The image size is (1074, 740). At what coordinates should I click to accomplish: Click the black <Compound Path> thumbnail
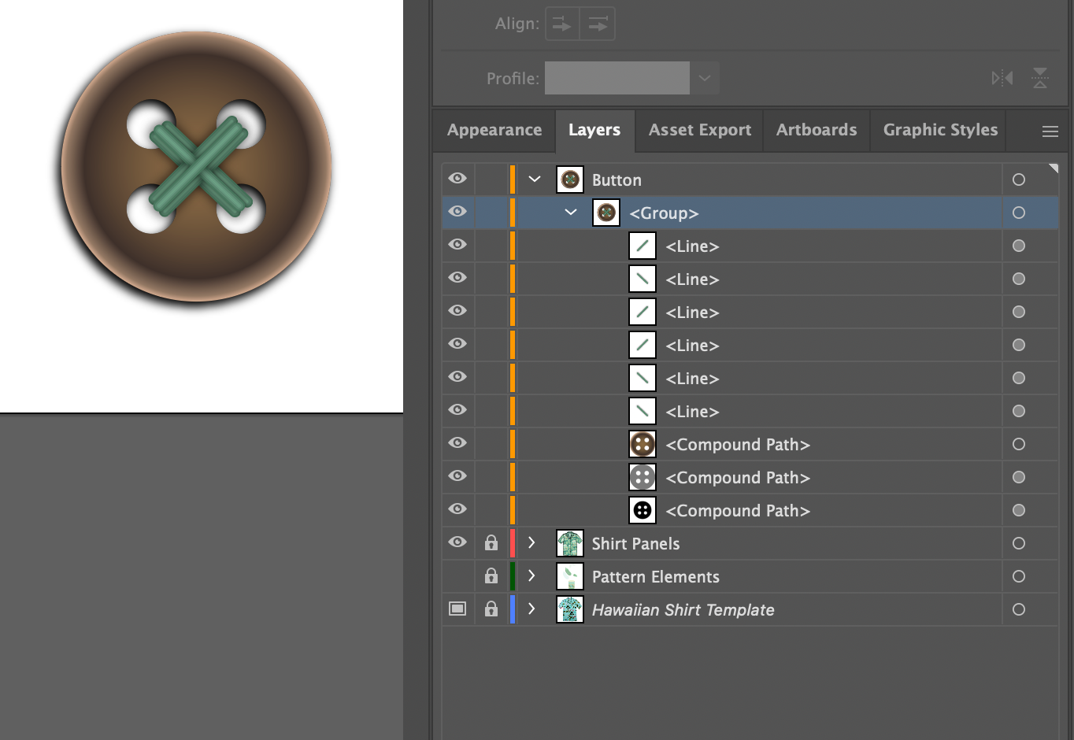643,510
